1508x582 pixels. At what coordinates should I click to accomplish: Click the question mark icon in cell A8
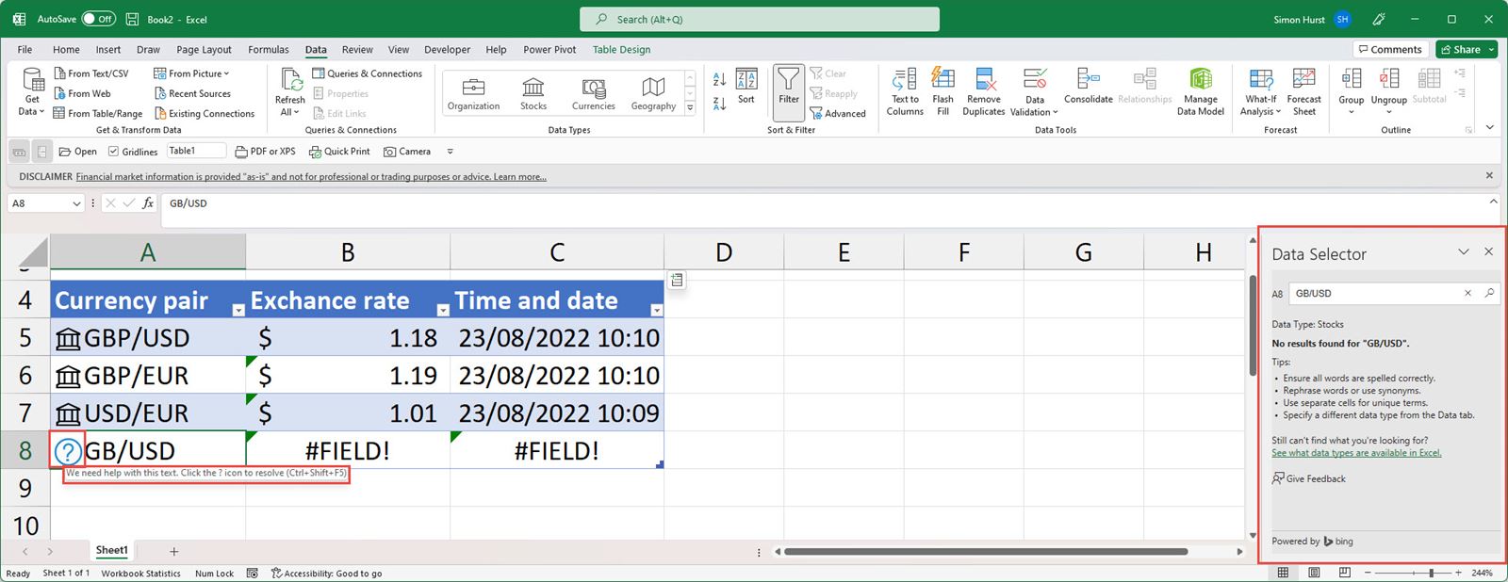click(x=68, y=451)
